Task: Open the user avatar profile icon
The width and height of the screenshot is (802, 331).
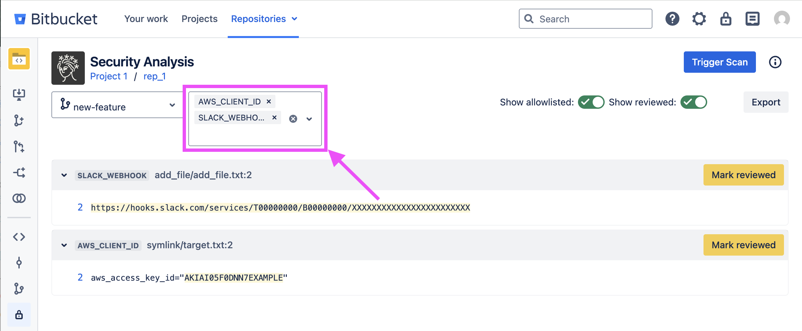Action: (x=782, y=19)
